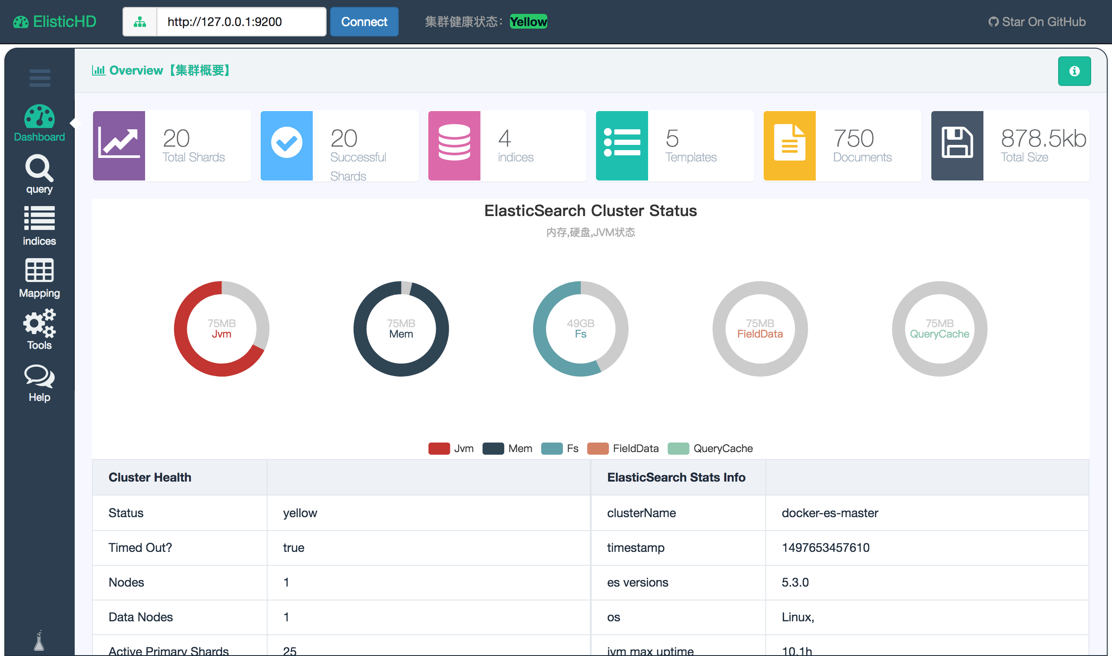Screen dimensions: 1112x656
Task: Toggle the Mem legend entry
Action: (507, 448)
